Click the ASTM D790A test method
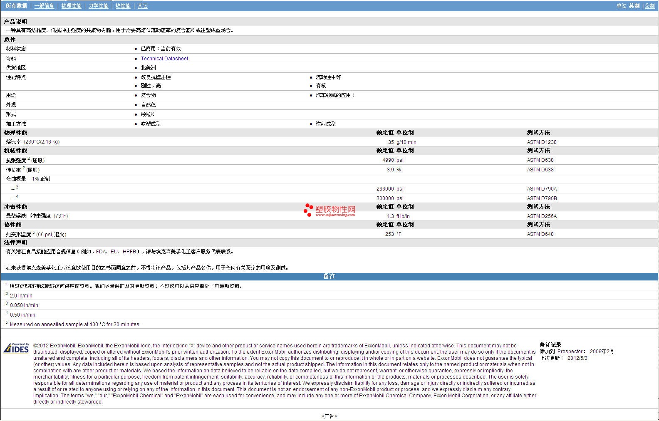Image resolution: width=659 pixels, height=421 pixels. tap(542, 189)
